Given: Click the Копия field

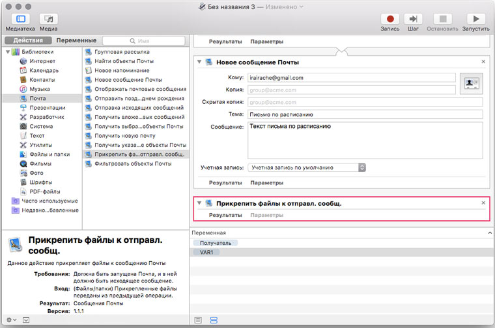Looking at the screenshot, I should point(351,90).
